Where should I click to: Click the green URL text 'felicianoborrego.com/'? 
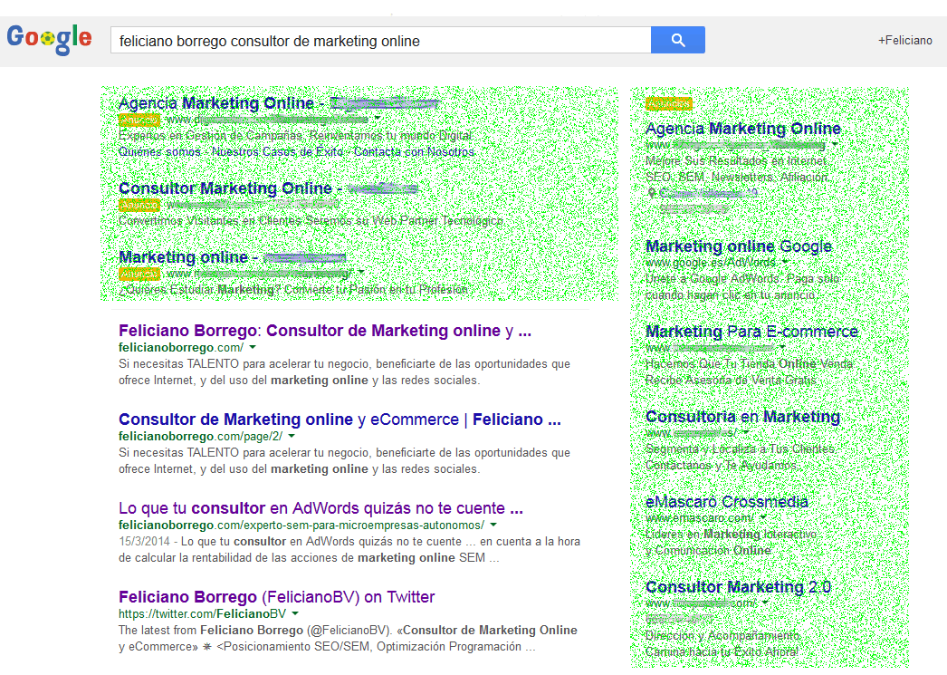point(181,348)
